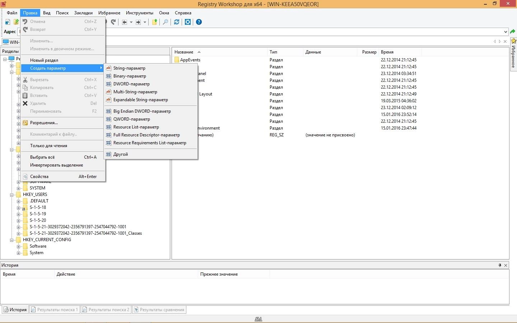Open the Справка menu
This screenshot has width=517, height=323.
(183, 13)
